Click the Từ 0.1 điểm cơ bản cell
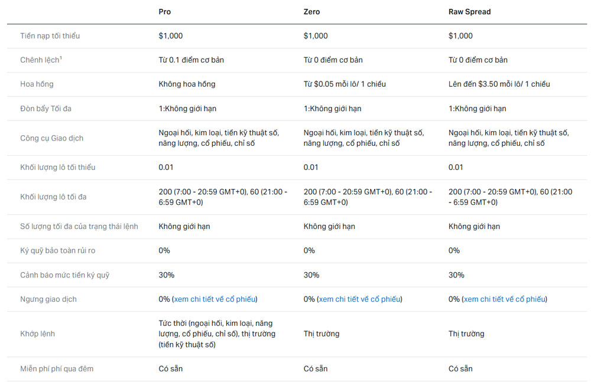 pyautogui.click(x=191, y=60)
